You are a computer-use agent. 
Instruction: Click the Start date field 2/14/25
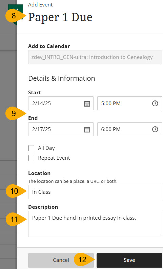tap(61, 103)
